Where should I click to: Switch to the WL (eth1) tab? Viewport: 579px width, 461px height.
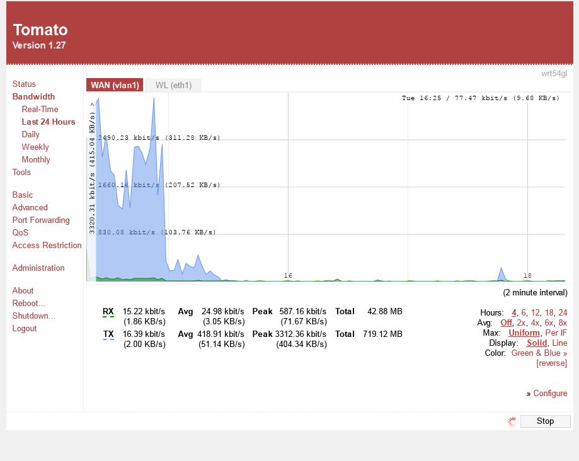[x=173, y=85]
